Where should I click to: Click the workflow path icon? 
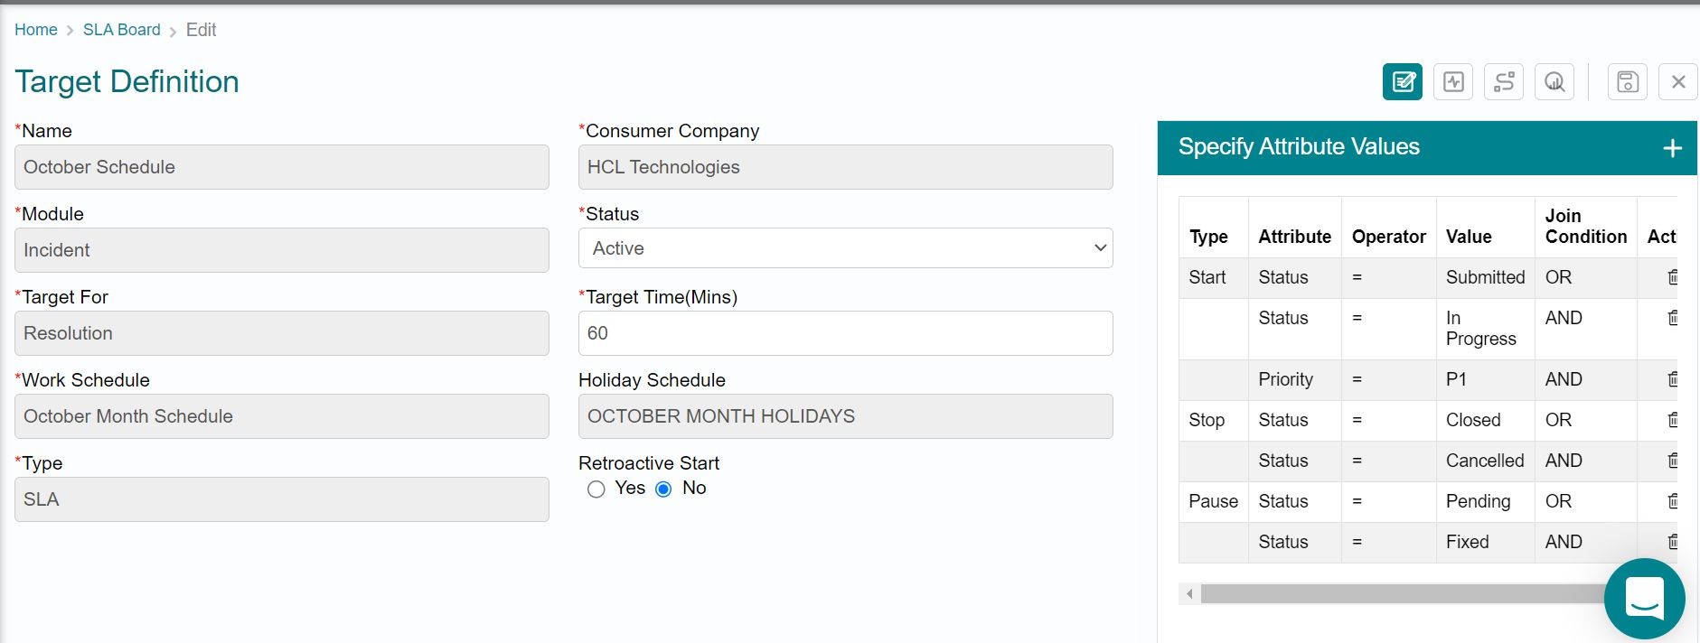1504,82
